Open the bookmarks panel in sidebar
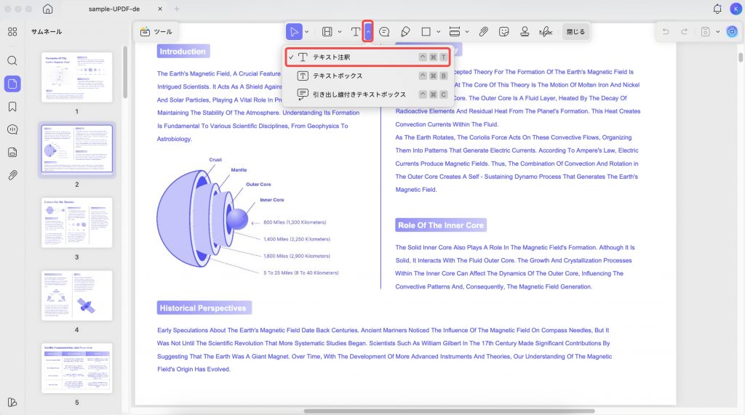745x415 pixels. coord(12,107)
